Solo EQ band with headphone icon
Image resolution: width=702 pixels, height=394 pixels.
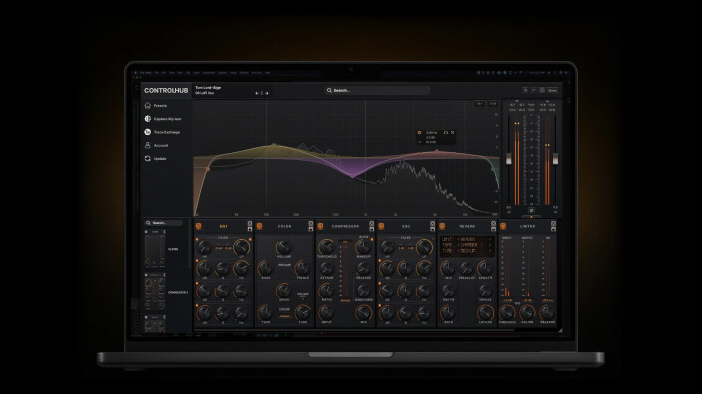(446, 132)
